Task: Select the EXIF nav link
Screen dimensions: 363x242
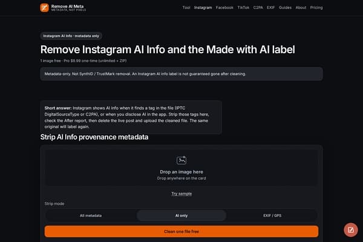Action: coord(270,8)
